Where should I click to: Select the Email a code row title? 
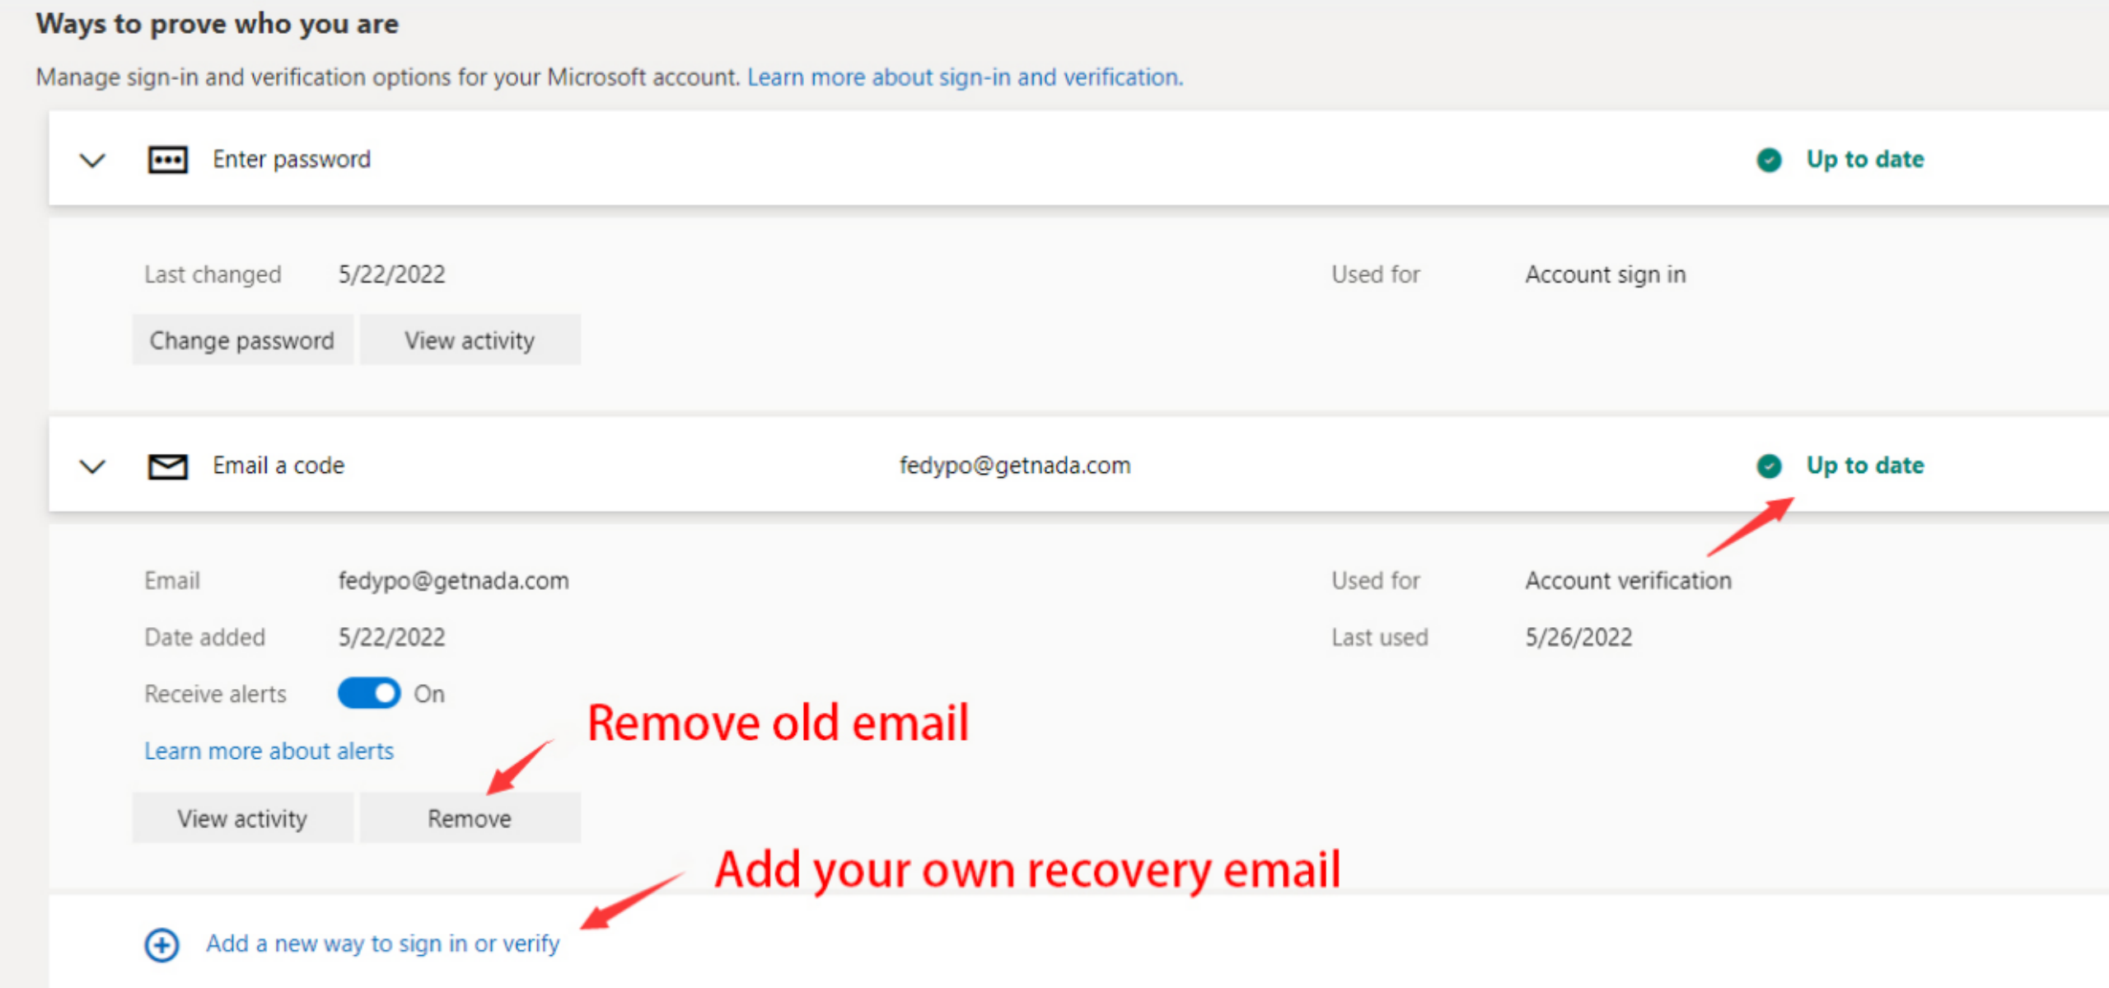(x=278, y=466)
